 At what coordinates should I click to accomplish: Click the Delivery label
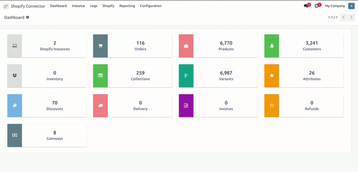point(141,109)
